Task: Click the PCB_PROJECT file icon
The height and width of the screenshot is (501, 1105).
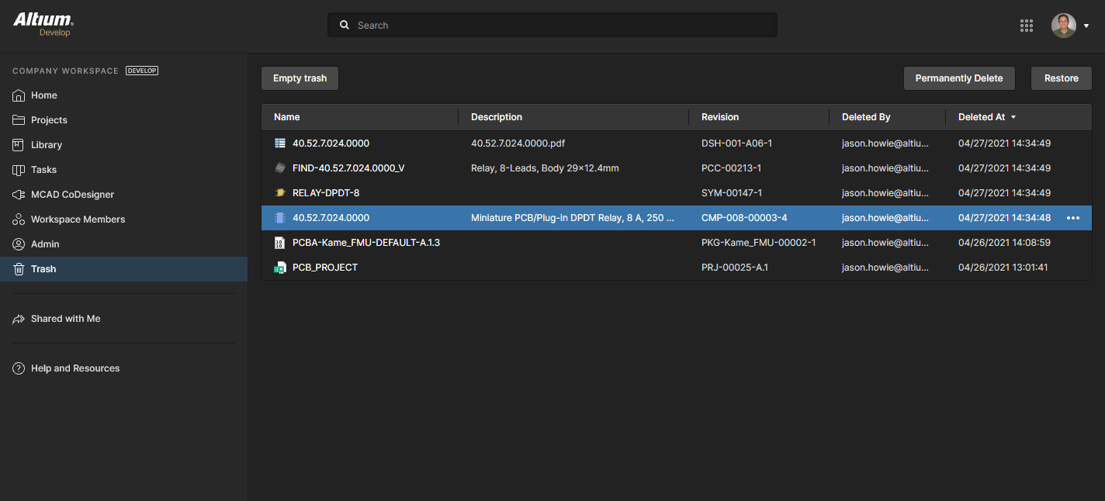Action: [279, 267]
